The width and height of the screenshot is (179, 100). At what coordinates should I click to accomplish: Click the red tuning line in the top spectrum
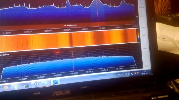tap(97, 13)
